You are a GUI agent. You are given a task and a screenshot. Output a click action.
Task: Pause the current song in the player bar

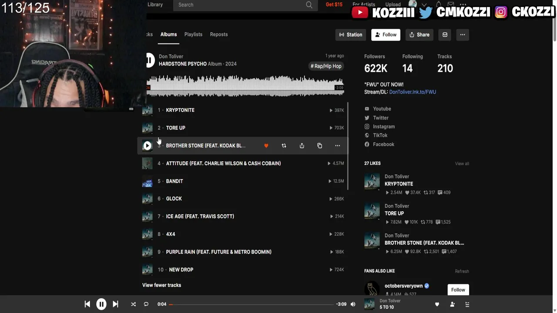(x=101, y=304)
